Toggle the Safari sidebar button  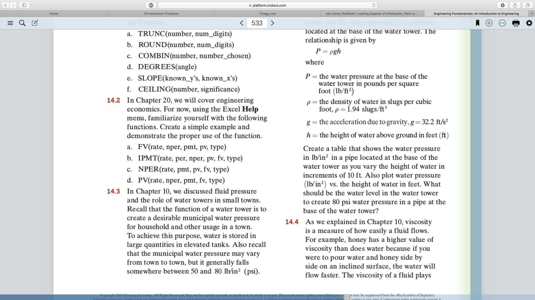24,5
